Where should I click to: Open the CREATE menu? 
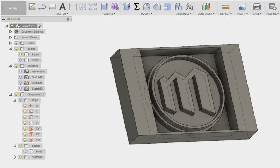tap(109, 14)
